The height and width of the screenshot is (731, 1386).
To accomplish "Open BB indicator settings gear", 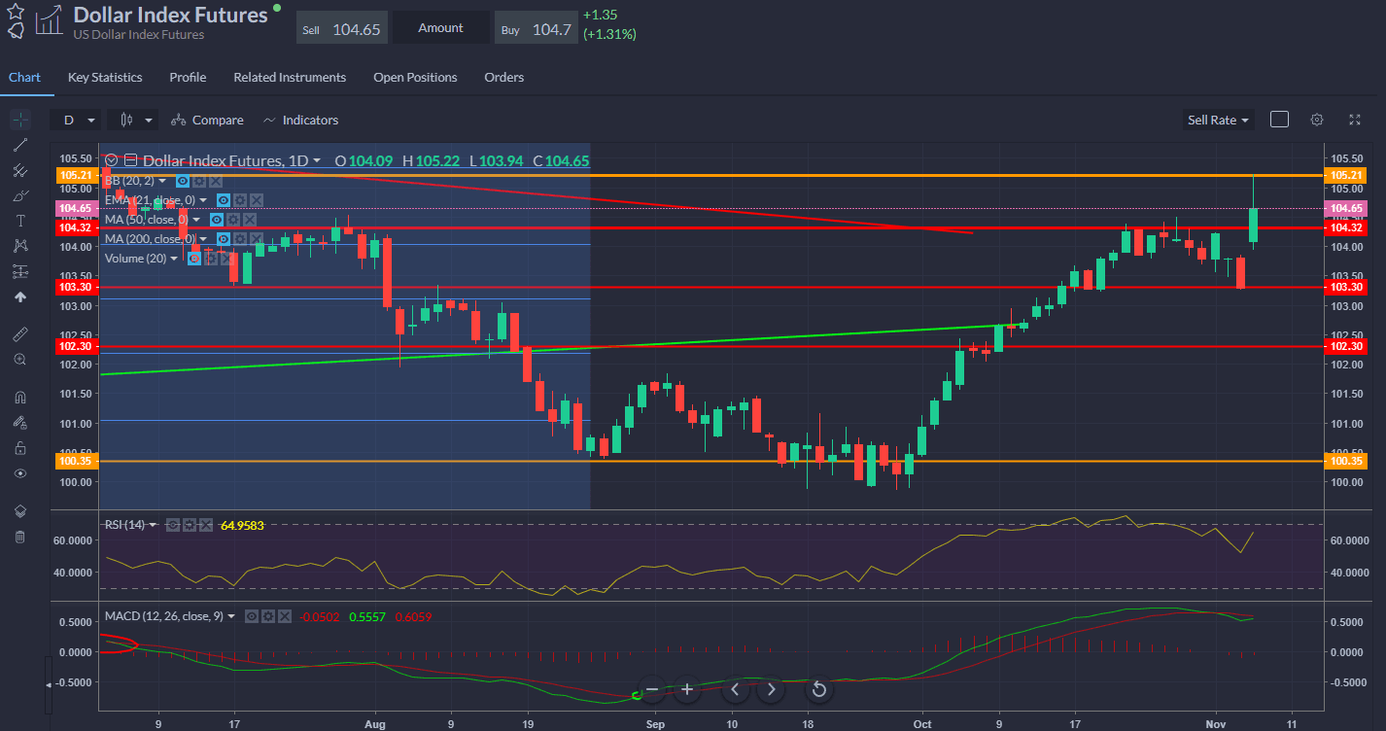I will point(199,181).
